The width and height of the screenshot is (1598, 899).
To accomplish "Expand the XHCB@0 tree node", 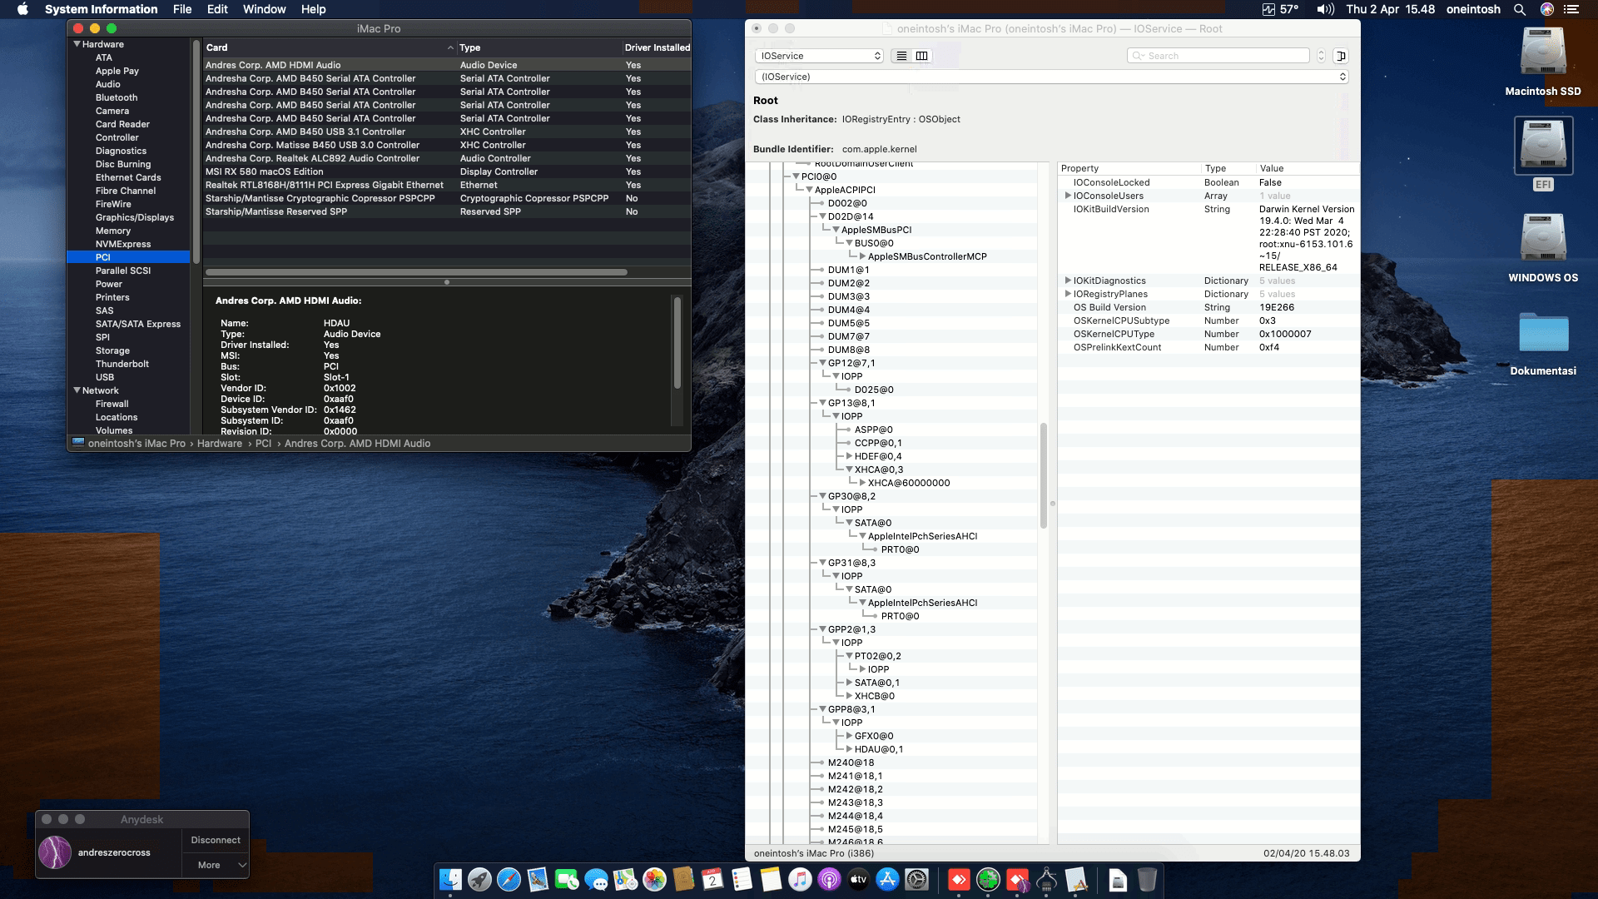I will (849, 696).
